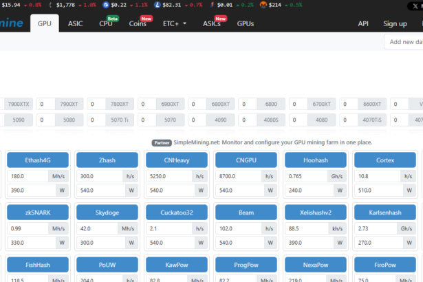Toggle the ProgPow algorithm
The width and height of the screenshot is (423, 282).
pyautogui.click(x=246, y=265)
